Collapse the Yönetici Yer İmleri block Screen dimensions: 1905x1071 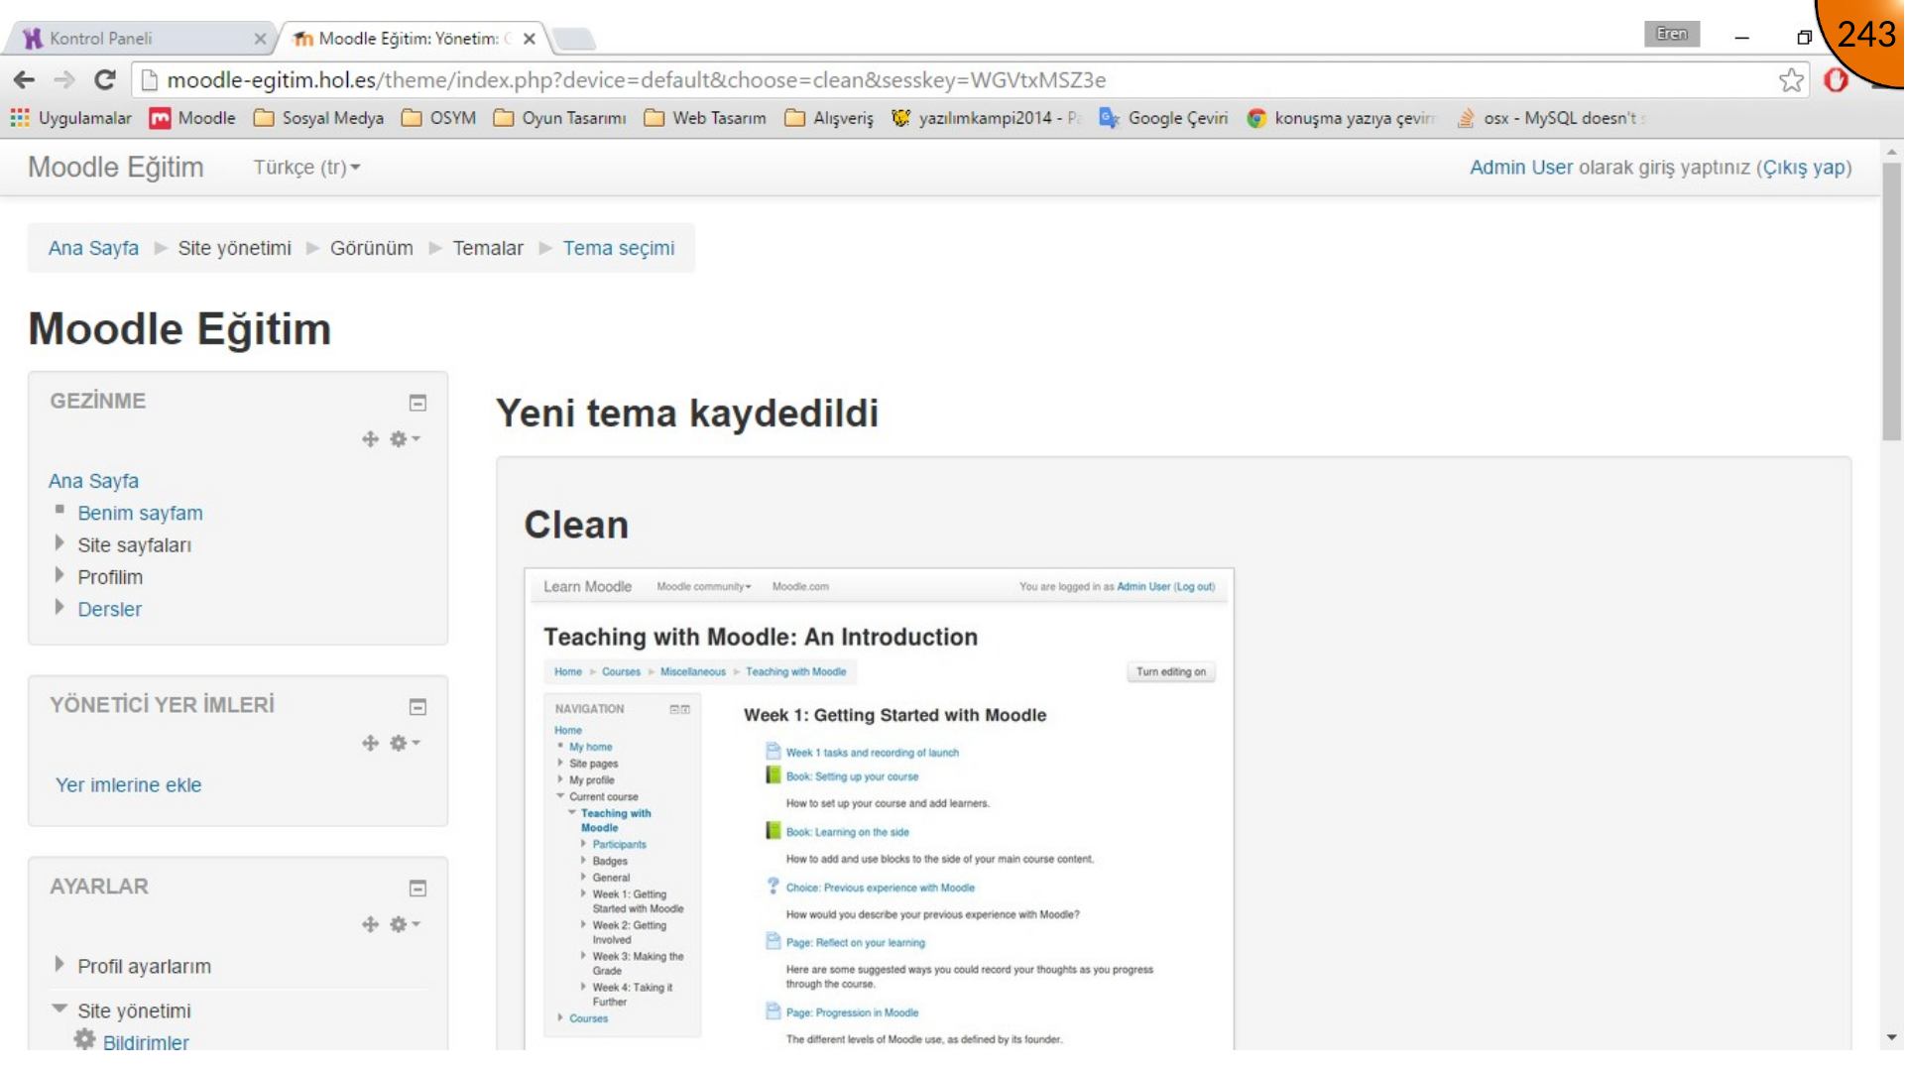click(x=417, y=707)
